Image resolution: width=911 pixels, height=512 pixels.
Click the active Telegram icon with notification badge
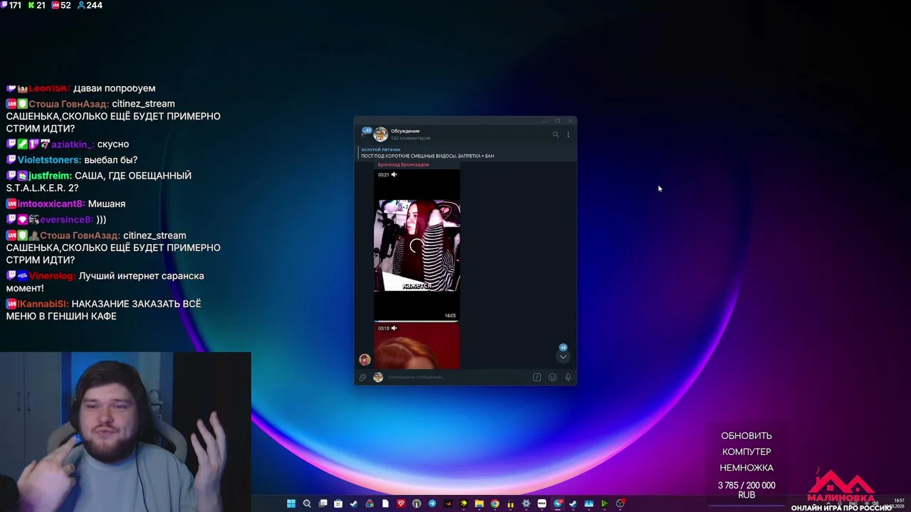[x=557, y=503]
